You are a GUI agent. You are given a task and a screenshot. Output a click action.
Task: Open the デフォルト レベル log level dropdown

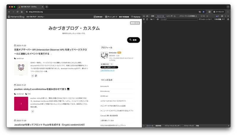click(205, 19)
